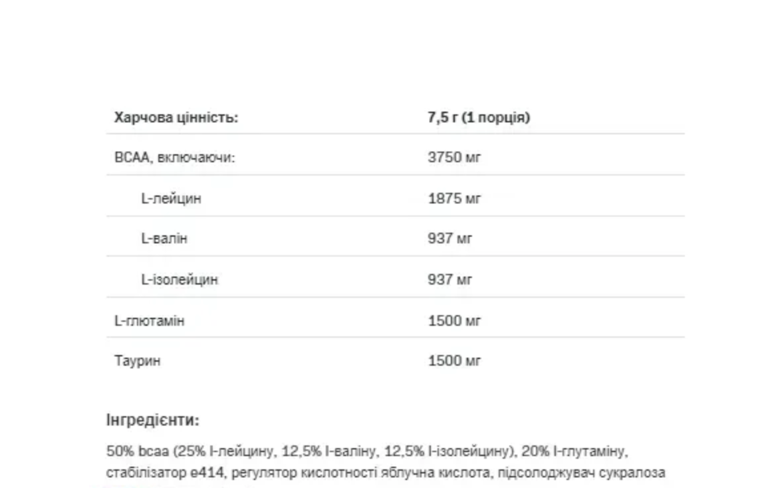This screenshot has width=758, height=488.
Task: Click the L-глютамін row label
Action: pos(150,321)
